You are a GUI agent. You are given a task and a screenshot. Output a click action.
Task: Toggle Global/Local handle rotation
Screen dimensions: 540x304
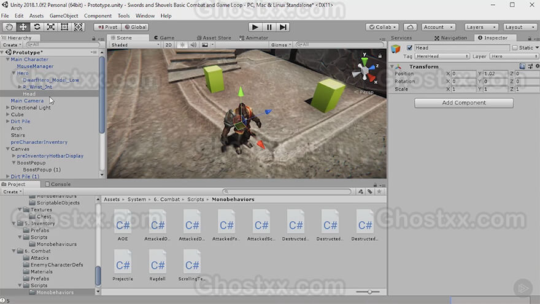[x=136, y=27]
